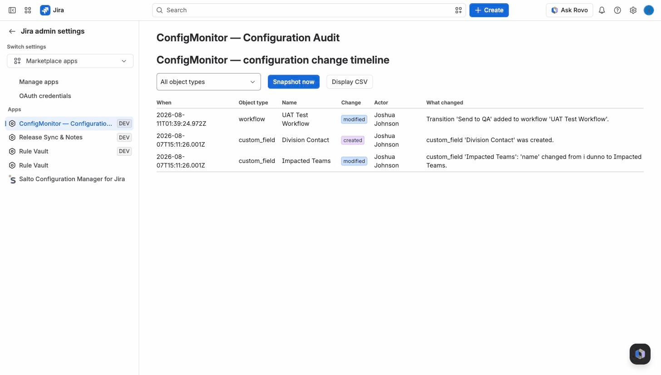Open Salto Configuration Manager for Jira
661x375 pixels.
tap(69, 179)
